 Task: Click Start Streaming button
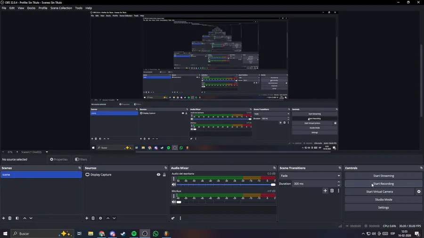(383, 175)
